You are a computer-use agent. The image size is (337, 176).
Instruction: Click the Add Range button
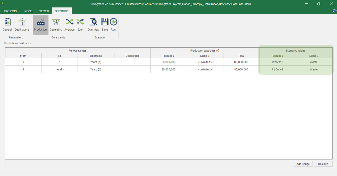[x=303, y=164]
